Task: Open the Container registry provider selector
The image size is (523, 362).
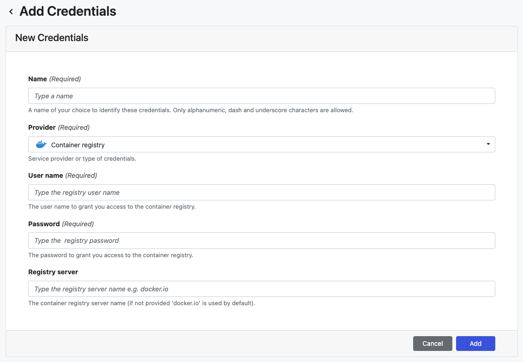Action: pos(261,145)
